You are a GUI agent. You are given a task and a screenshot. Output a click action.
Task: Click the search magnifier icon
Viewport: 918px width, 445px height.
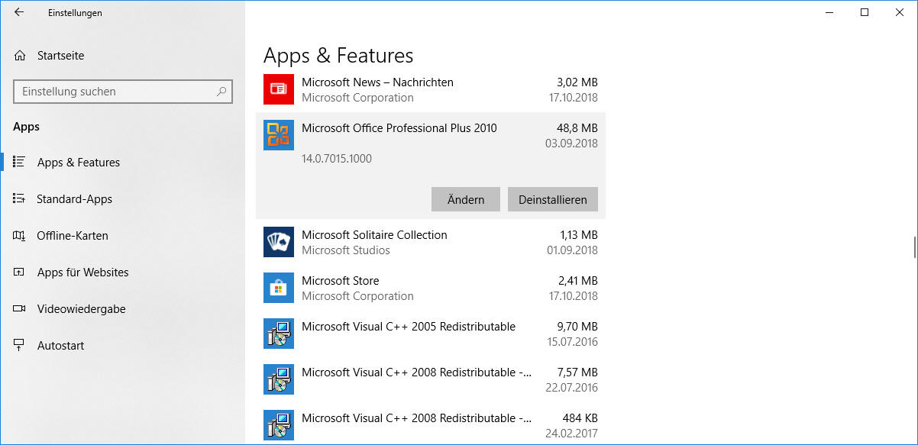tap(221, 92)
